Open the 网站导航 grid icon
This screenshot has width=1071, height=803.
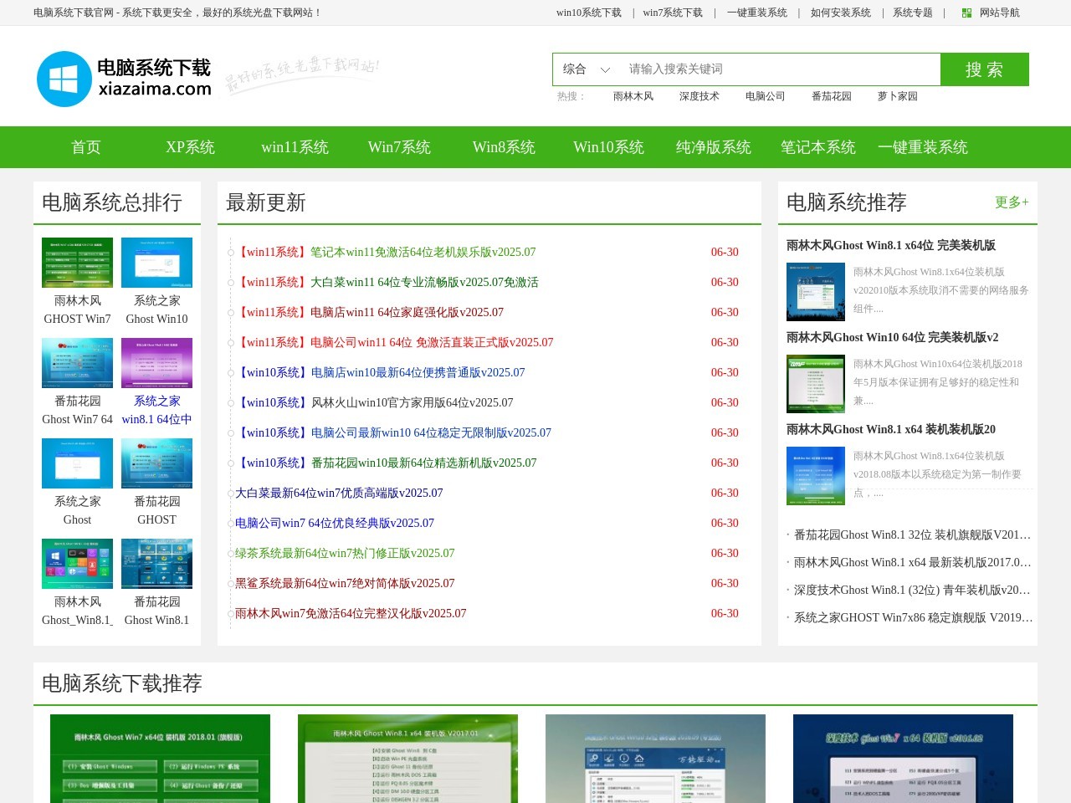tap(966, 13)
